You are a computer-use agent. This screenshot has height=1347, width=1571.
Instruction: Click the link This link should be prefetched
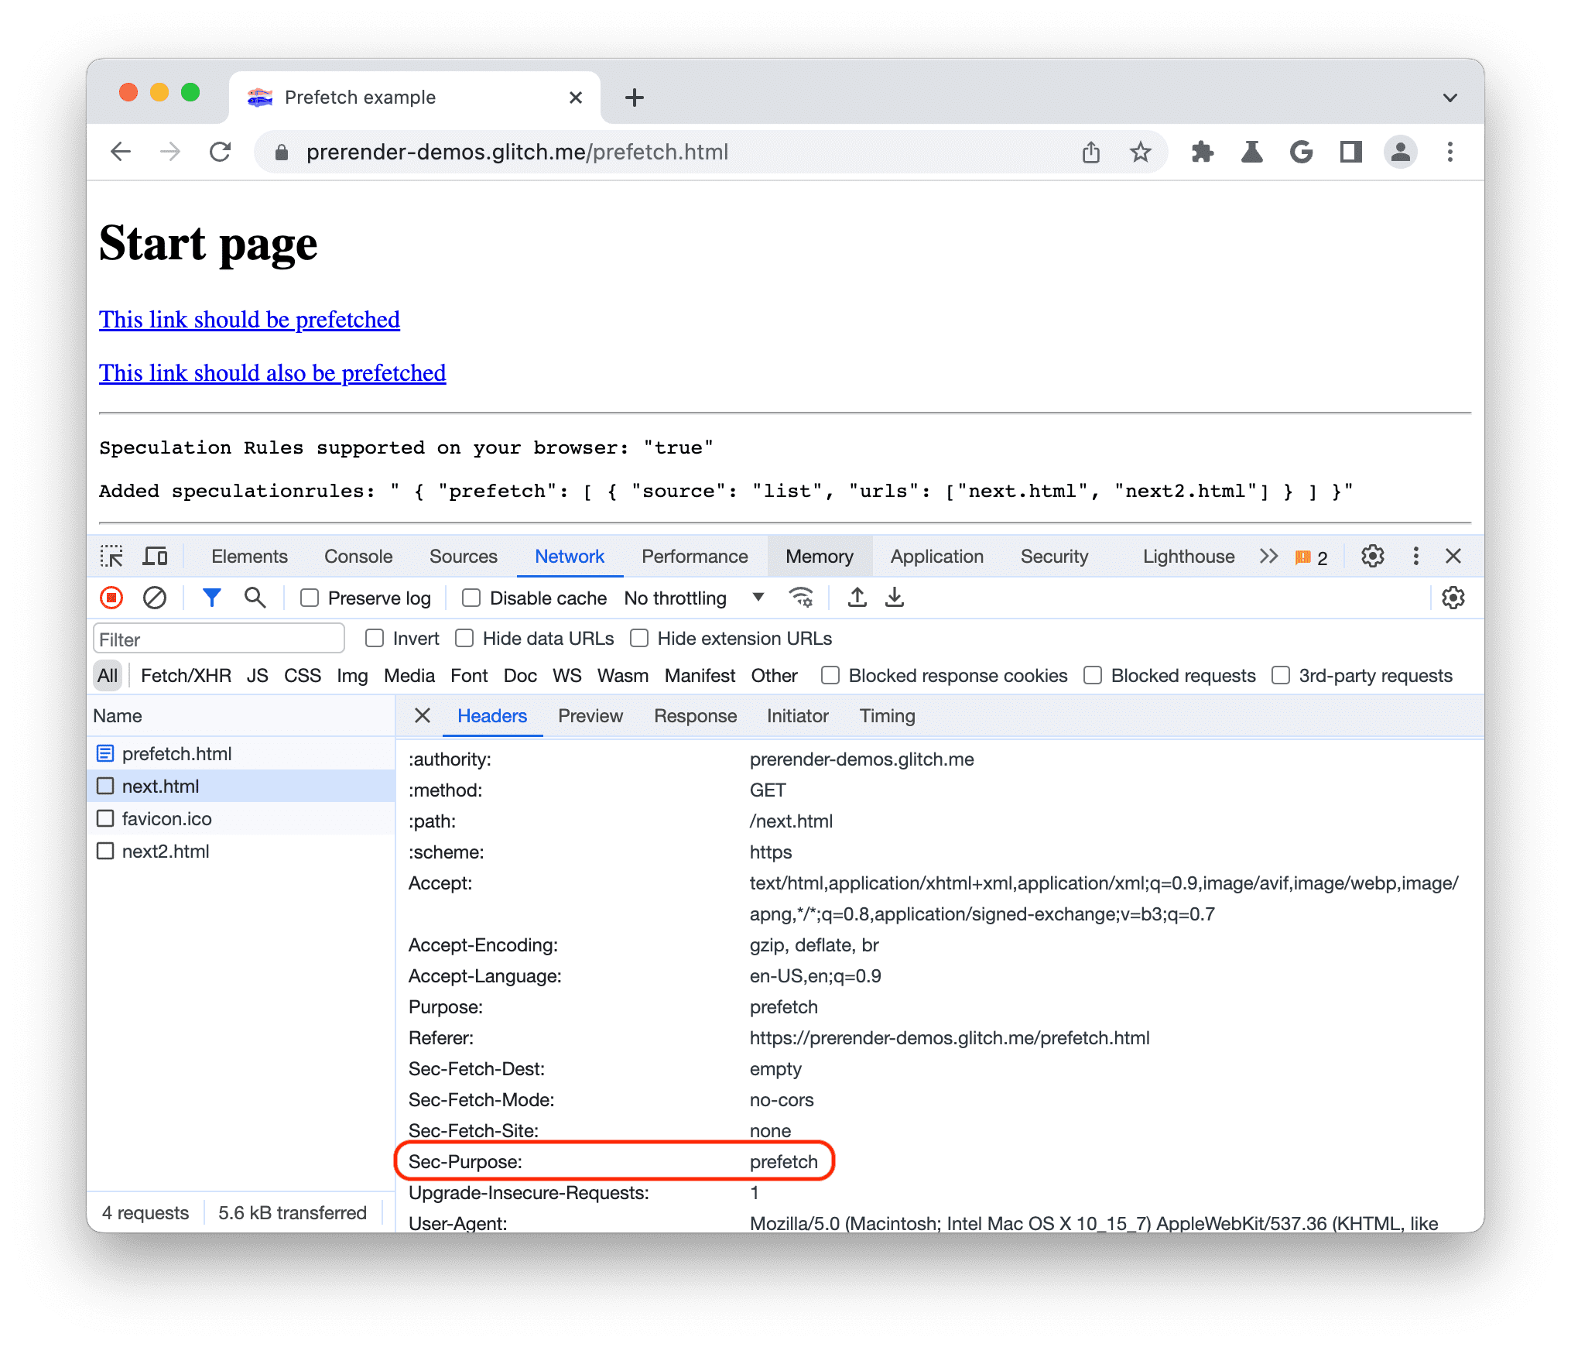(248, 318)
